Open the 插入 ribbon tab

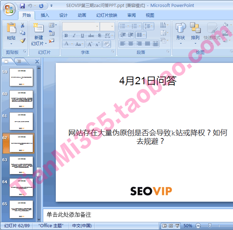pyautogui.click(x=45, y=15)
